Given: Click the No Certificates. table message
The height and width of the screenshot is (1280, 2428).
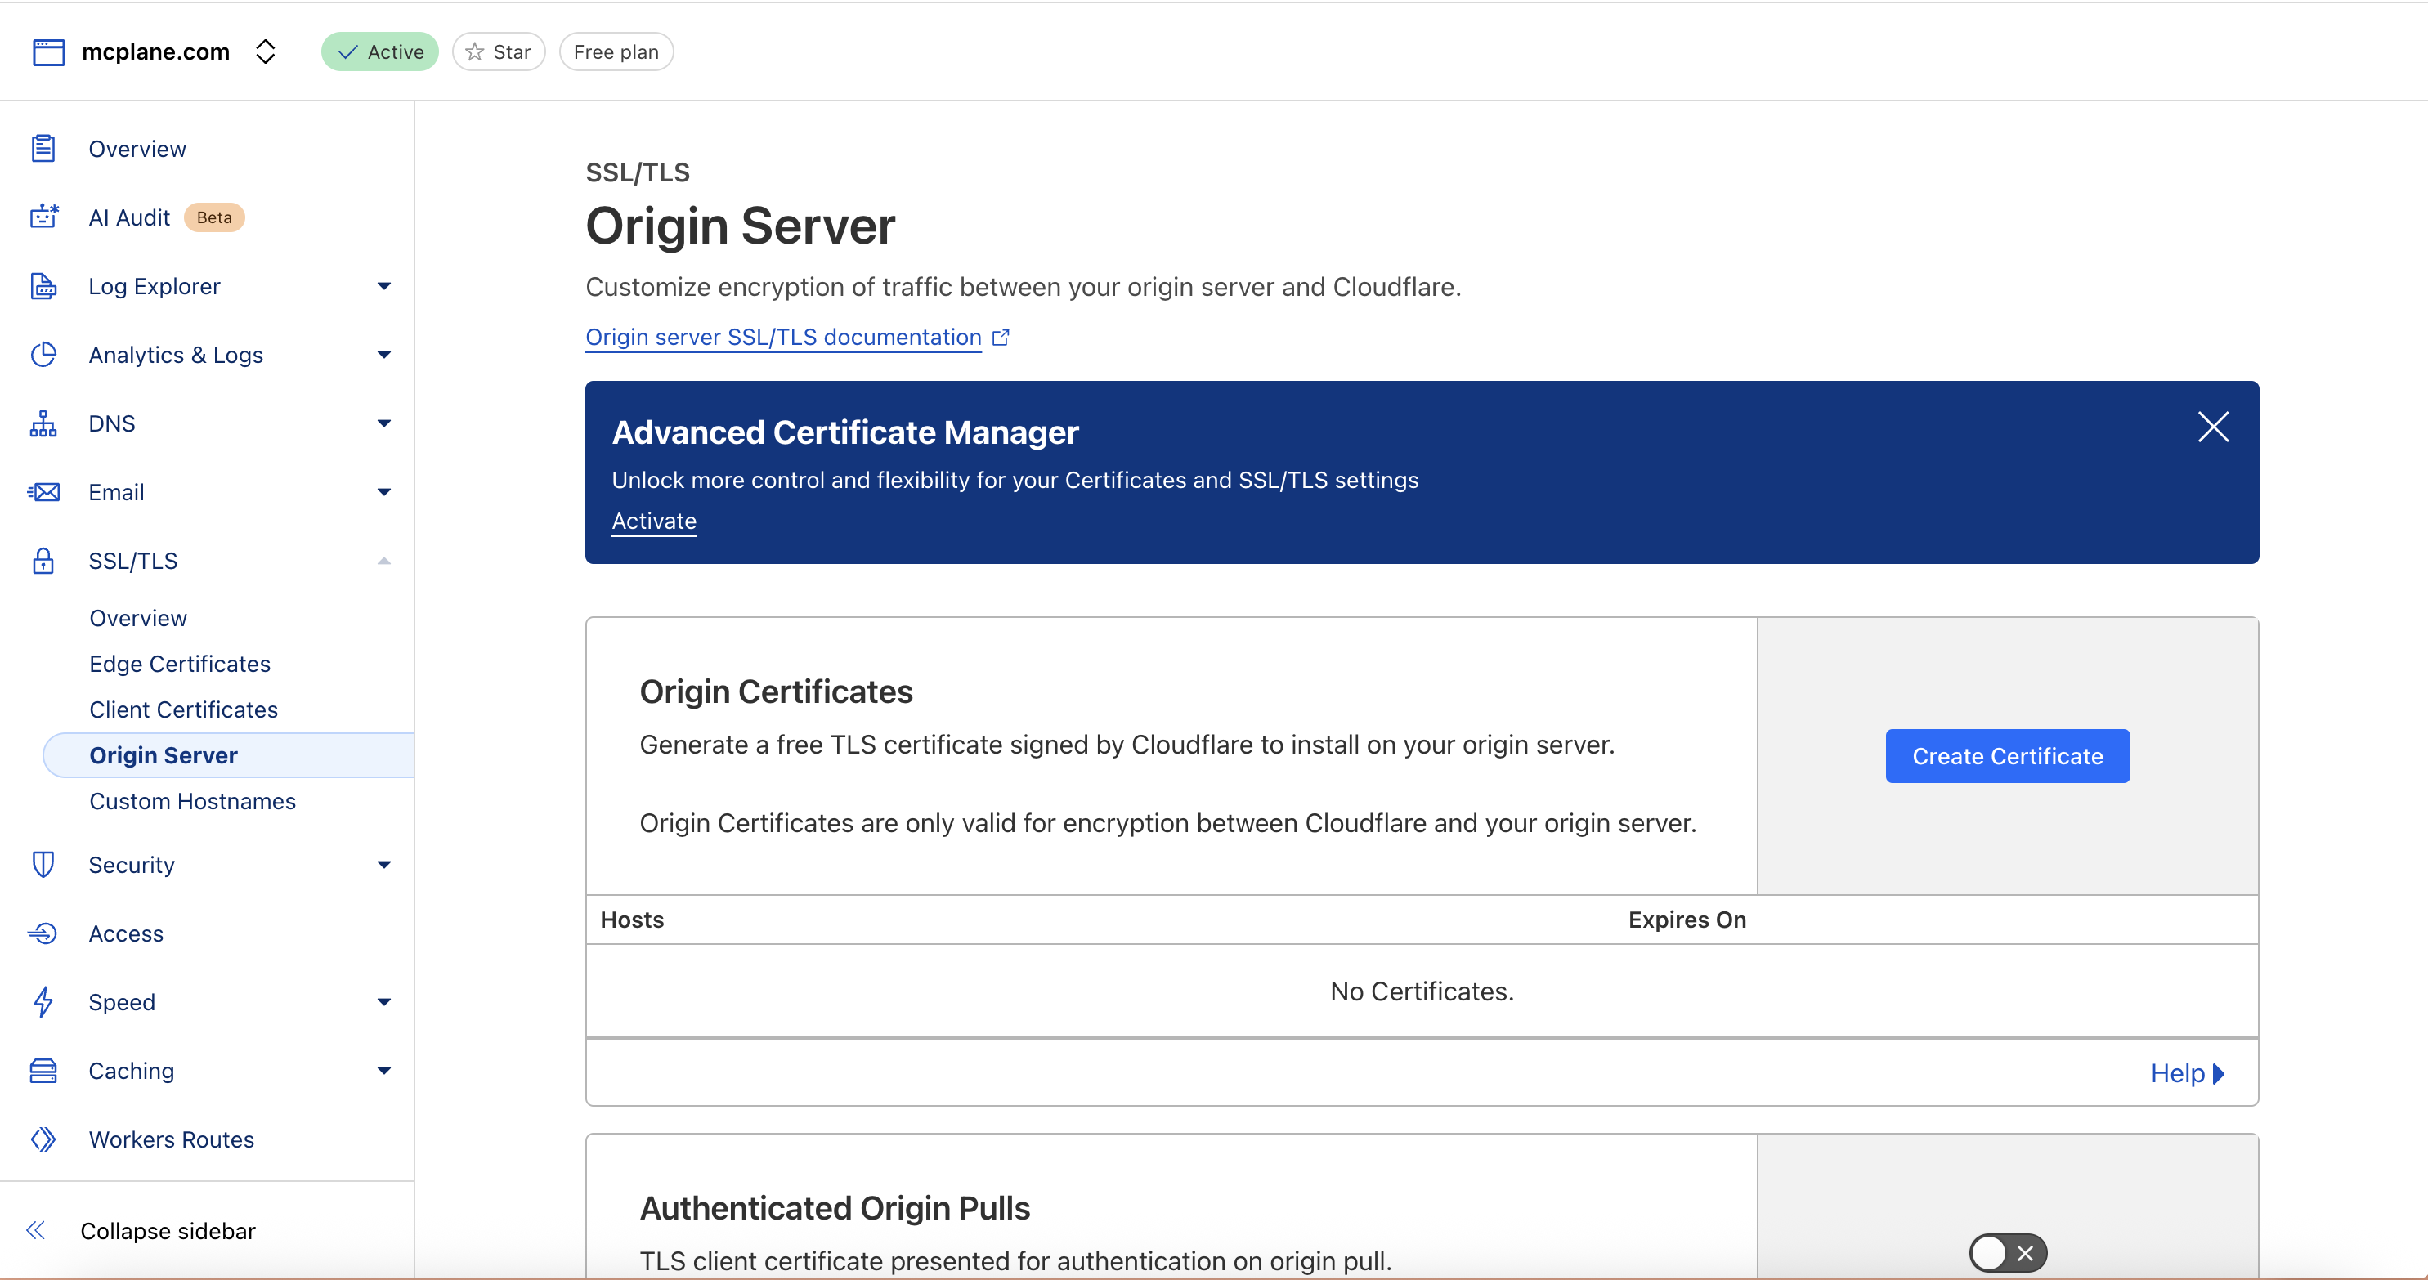Looking at the screenshot, I should (x=1422, y=991).
